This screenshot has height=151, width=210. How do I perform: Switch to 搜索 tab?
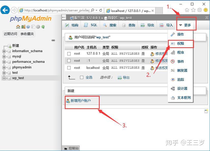(109, 25)
